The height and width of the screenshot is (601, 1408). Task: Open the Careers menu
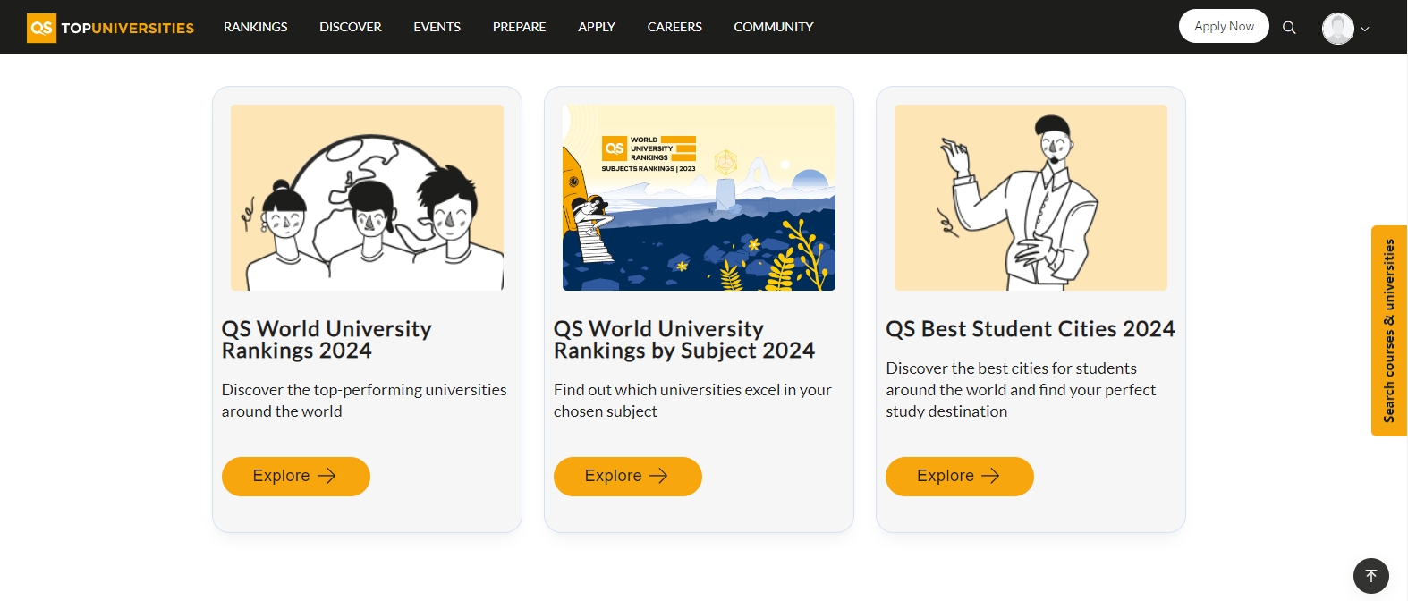[674, 27]
